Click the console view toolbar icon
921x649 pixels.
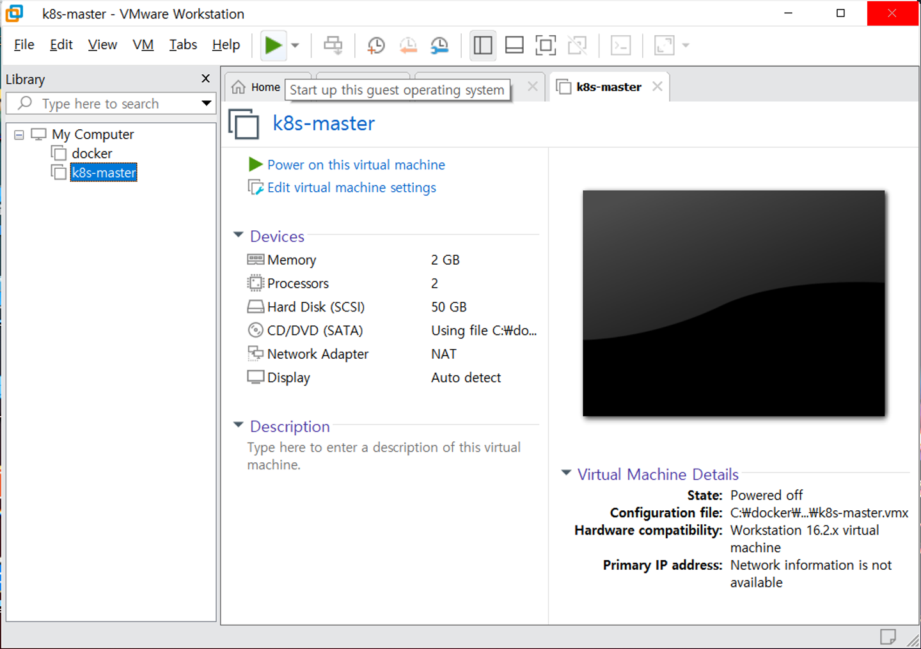(x=621, y=45)
